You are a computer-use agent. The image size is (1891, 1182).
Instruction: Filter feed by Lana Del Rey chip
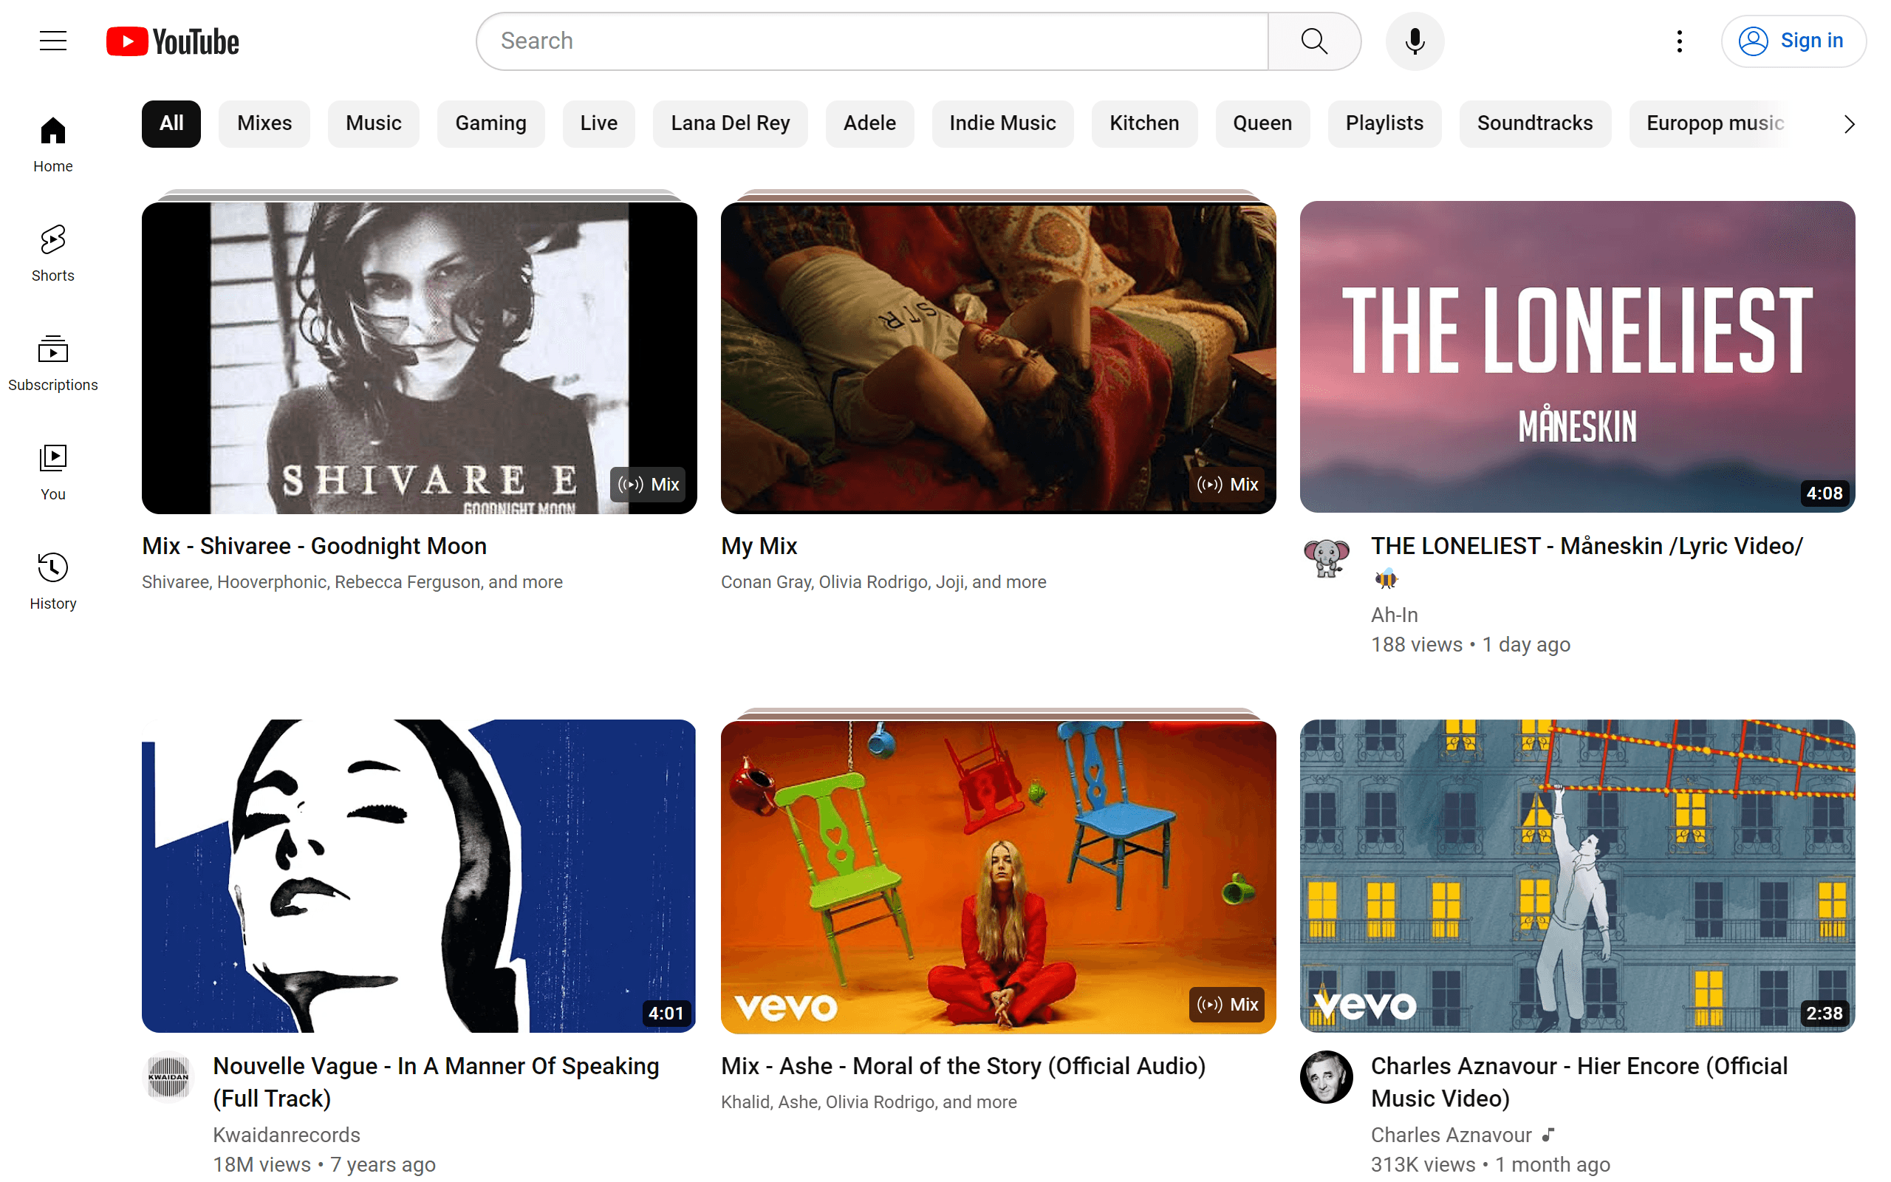pos(730,123)
